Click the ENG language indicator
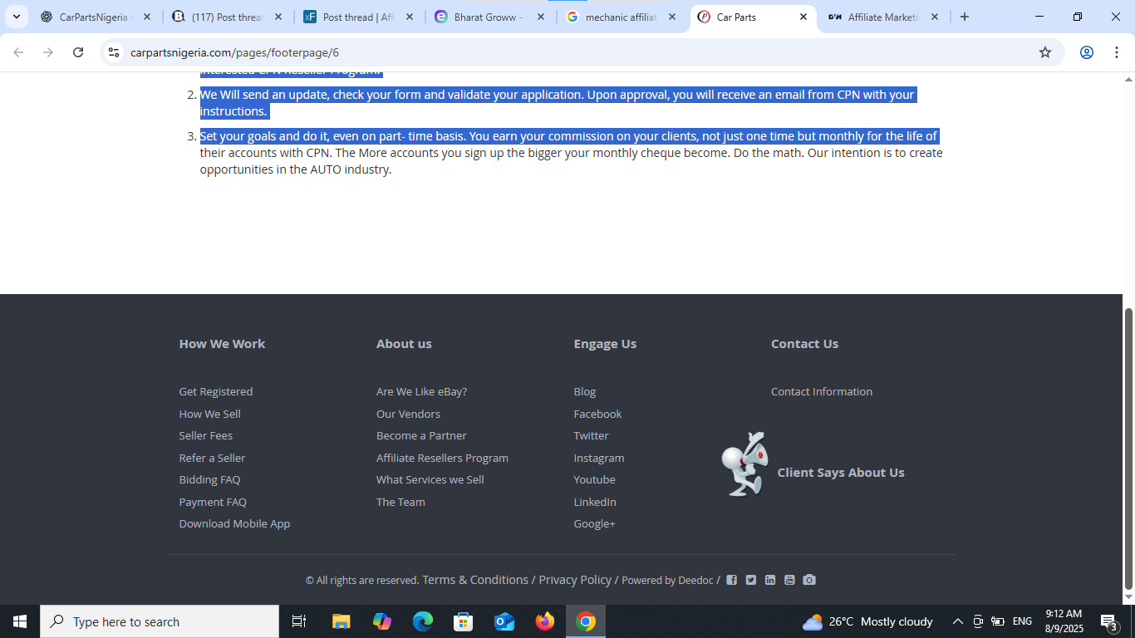The width and height of the screenshot is (1135, 638). pyautogui.click(x=1022, y=621)
